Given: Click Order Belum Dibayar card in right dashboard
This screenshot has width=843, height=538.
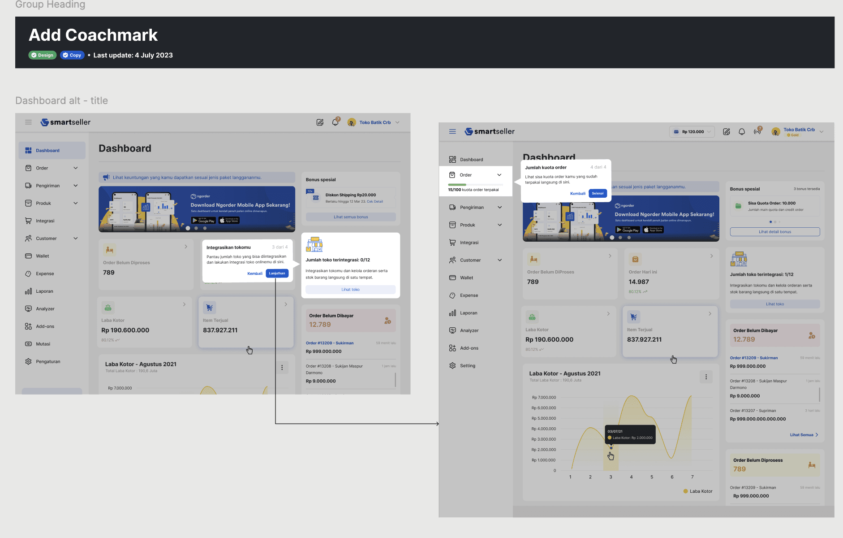Looking at the screenshot, I should click(775, 335).
